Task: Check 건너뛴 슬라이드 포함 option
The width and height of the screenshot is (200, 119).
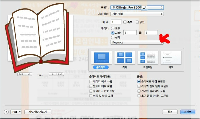Action: click(x=139, y=91)
